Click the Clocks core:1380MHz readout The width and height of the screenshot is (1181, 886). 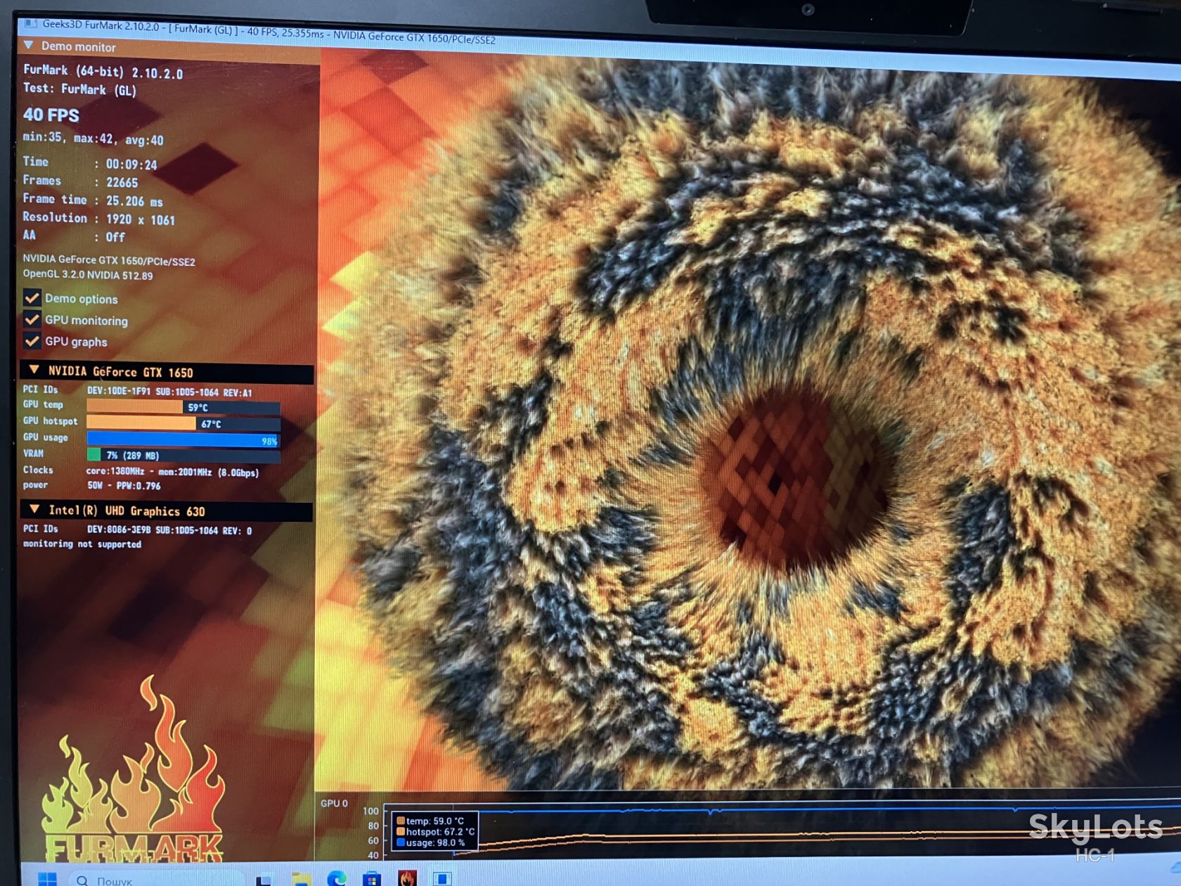click(x=172, y=472)
